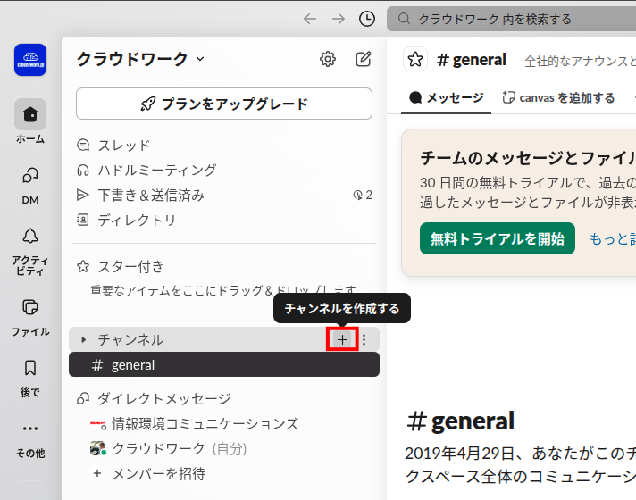Click the plus icon to create channel

[343, 339]
